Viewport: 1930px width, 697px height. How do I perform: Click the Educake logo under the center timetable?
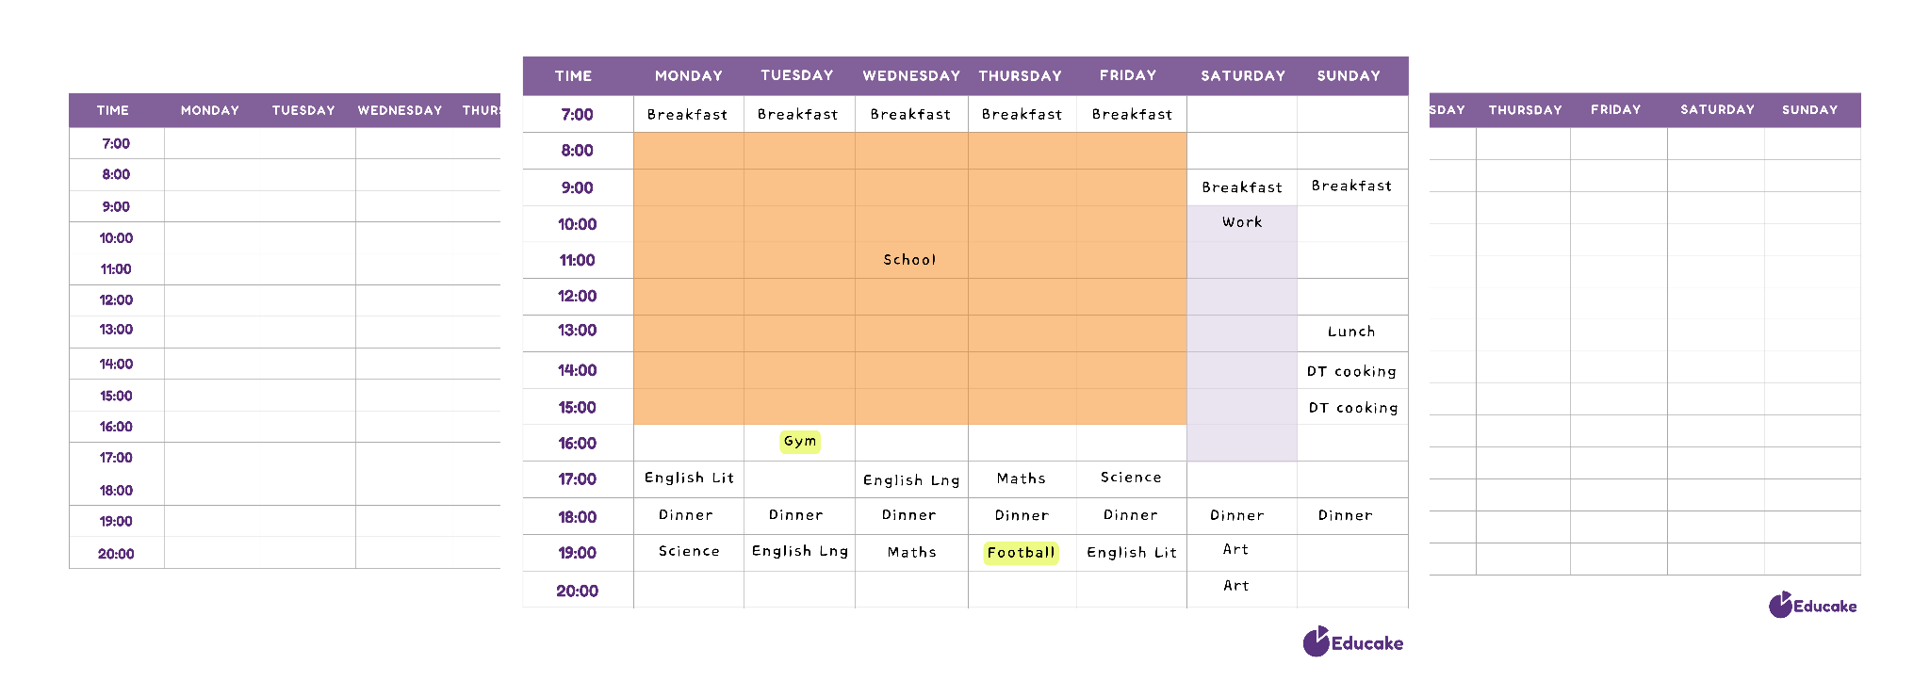point(1353,642)
